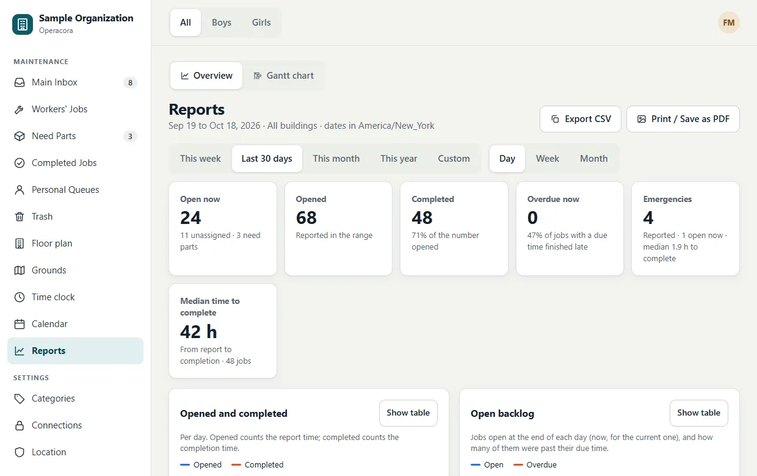The height and width of the screenshot is (476, 757).
Task: Click the Gantt chart tab icon
Action: [x=258, y=76]
